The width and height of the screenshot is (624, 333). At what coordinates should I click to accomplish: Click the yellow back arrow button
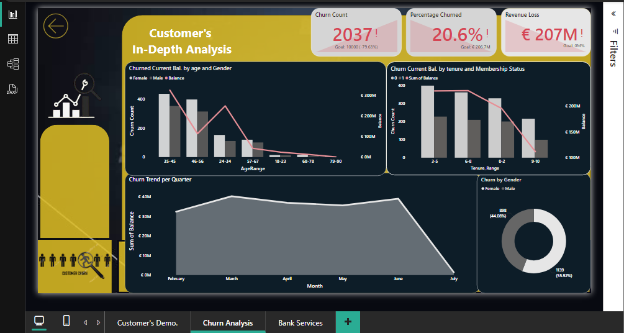point(56,26)
